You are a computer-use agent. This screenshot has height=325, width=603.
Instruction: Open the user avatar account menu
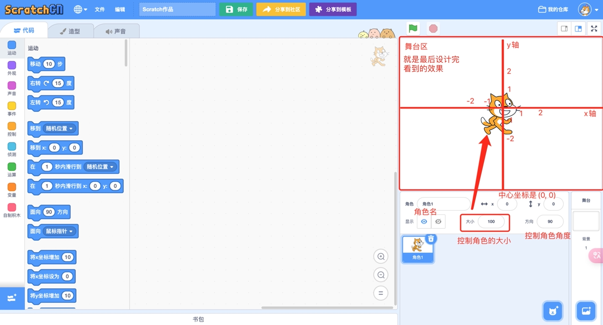pyautogui.click(x=587, y=9)
